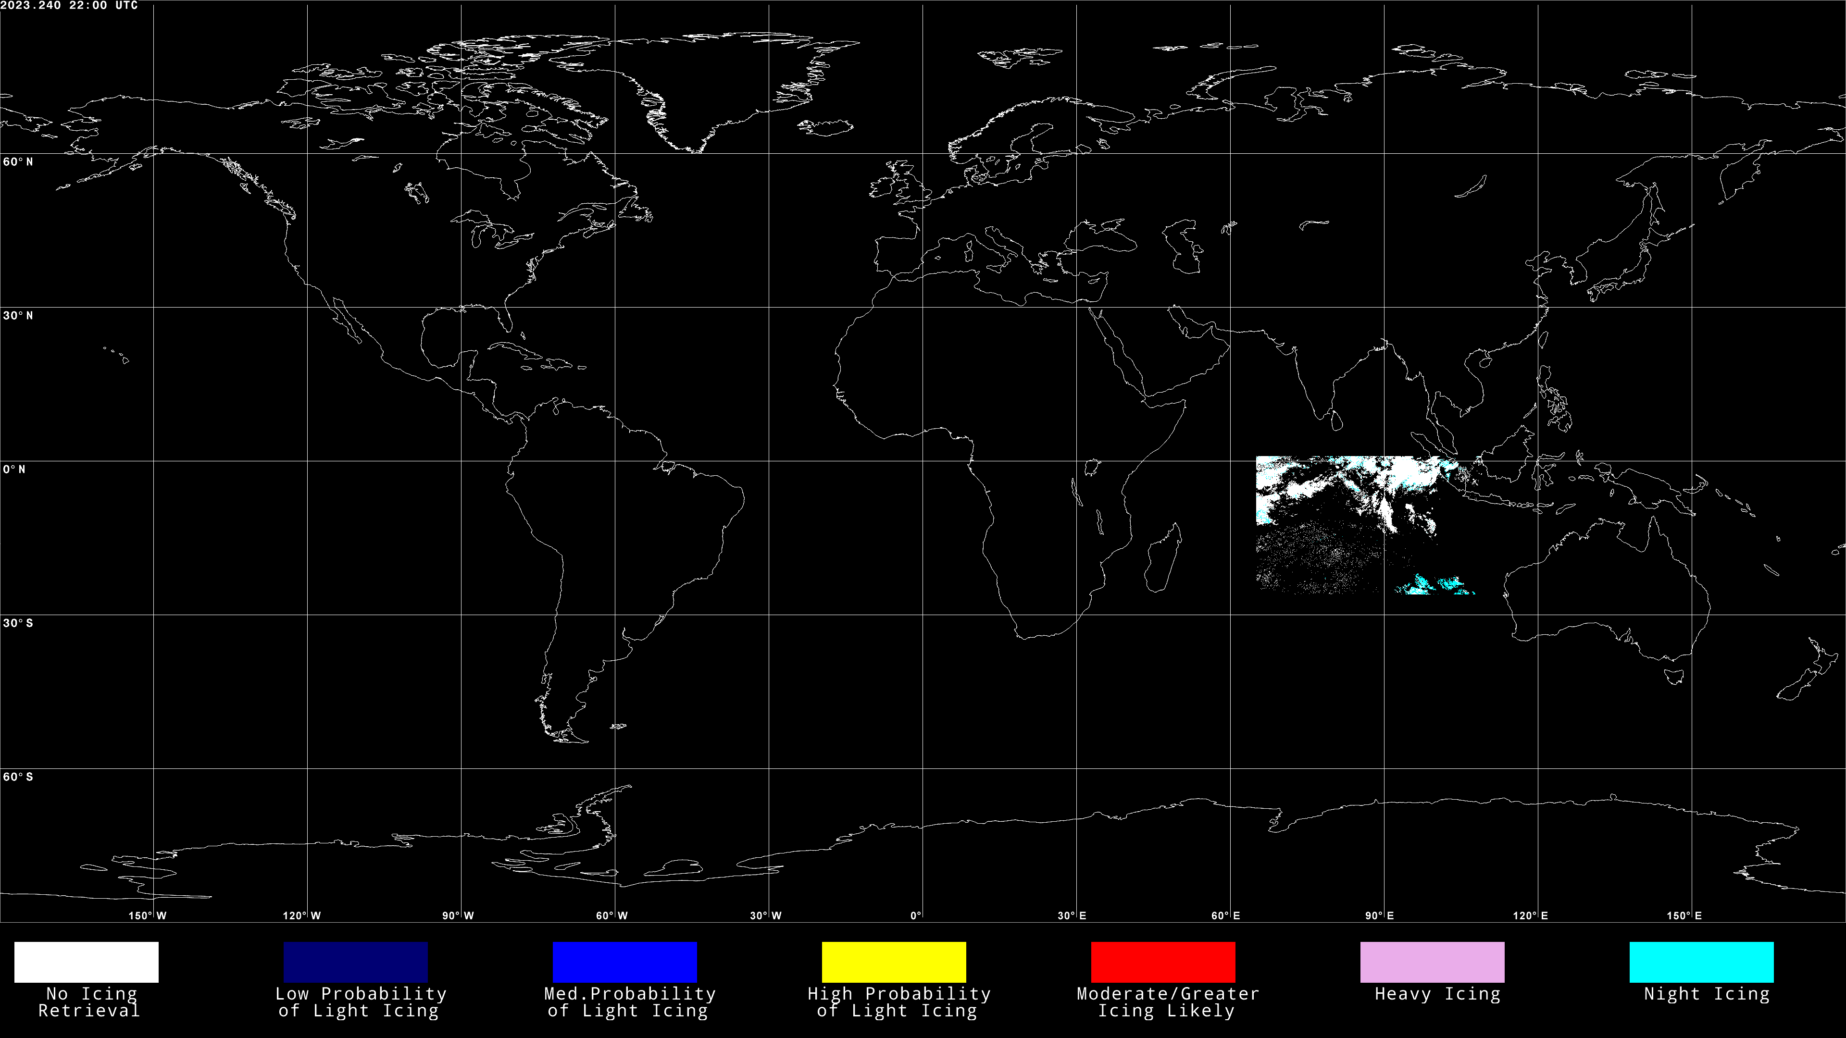The image size is (1846, 1038).
Task: Click the blue Med. Probability swatch
Action: 625,961
